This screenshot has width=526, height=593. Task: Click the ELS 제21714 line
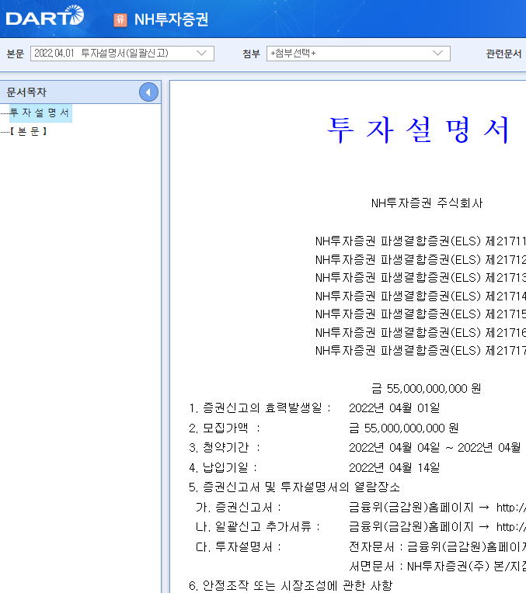click(420, 296)
